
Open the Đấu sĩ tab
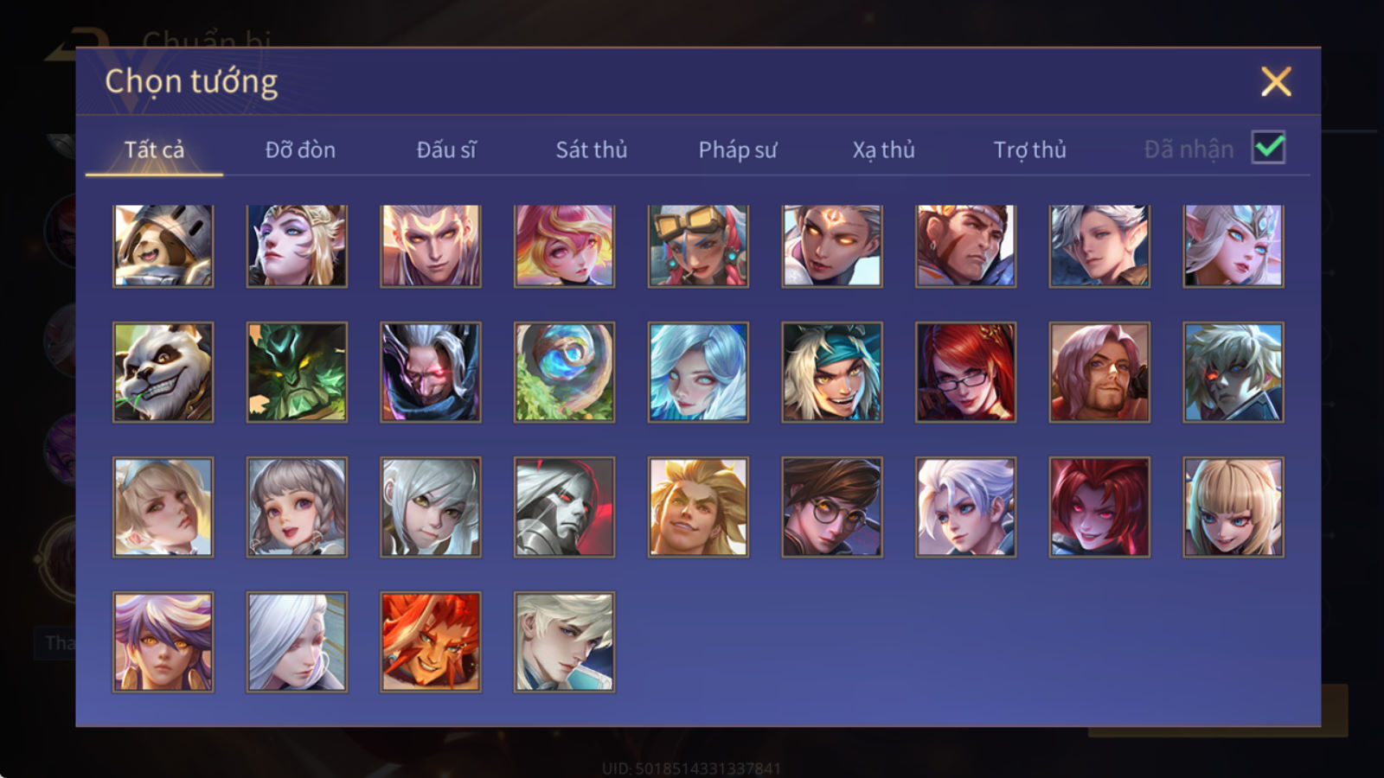click(x=446, y=150)
